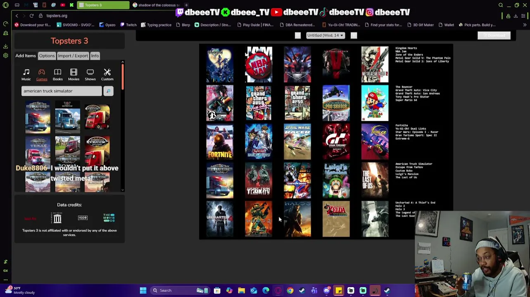Select Kingdom Hearts cover in the chart
Viewport: 530px width, 297px height.
220,65
